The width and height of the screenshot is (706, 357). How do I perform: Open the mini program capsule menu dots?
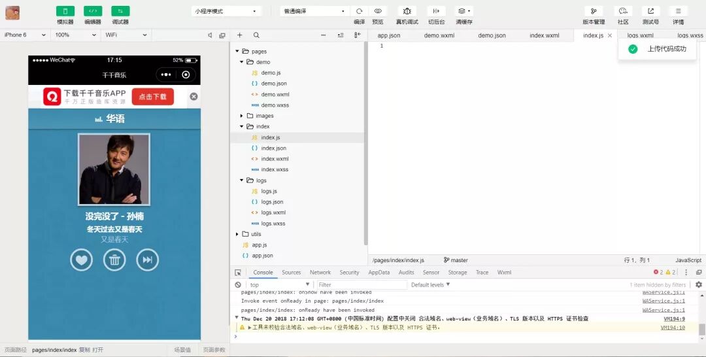[x=166, y=75]
